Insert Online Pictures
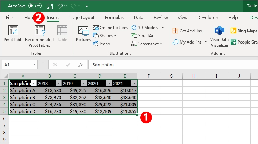The width and height of the screenshot is (258, 144). (x=110, y=27)
